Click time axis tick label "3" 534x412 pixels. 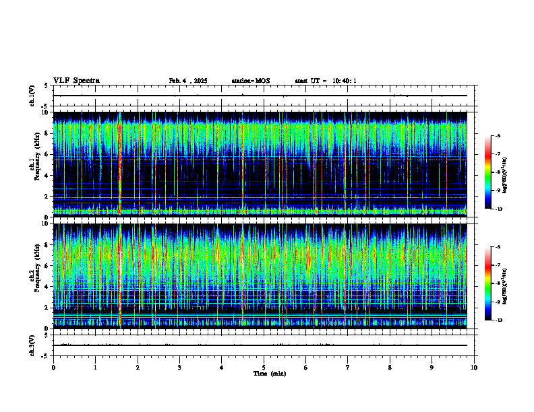point(179,368)
